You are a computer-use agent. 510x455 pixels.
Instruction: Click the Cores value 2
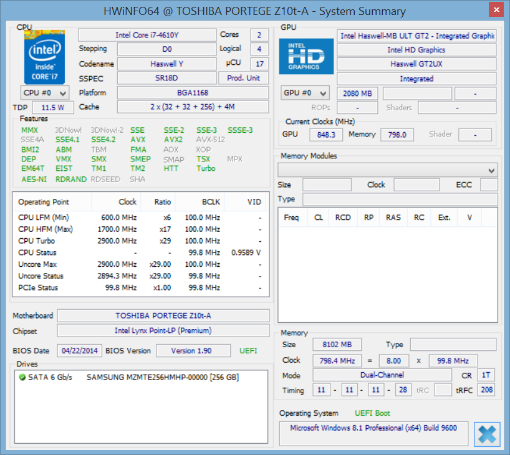[x=259, y=35]
